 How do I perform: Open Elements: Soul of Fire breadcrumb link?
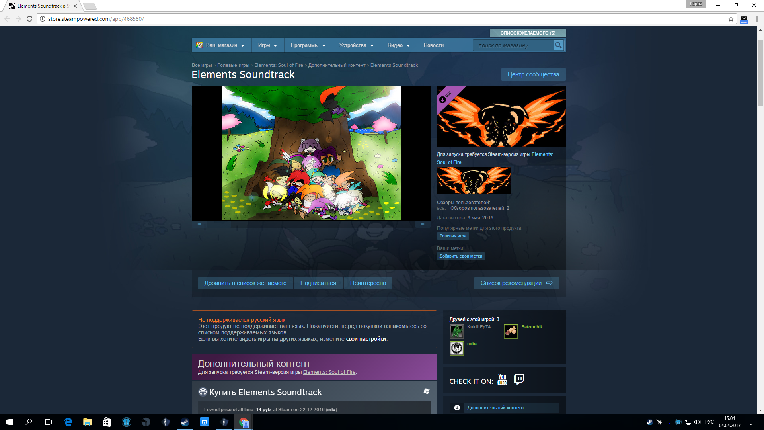[279, 65]
